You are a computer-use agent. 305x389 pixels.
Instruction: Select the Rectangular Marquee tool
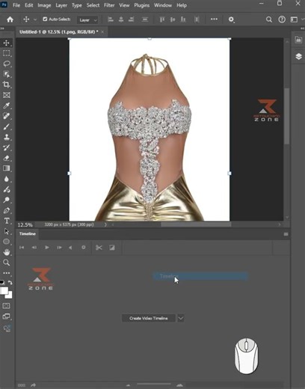7,53
